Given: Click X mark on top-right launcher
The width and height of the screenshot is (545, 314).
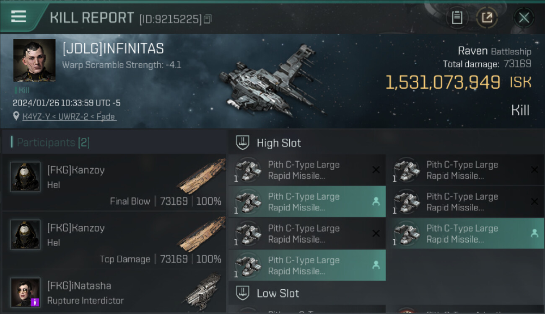Looking at the screenshot, I should [534, 170].
